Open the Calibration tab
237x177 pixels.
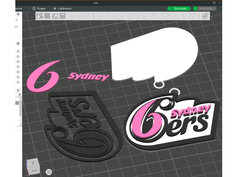(x=63, y=8)
